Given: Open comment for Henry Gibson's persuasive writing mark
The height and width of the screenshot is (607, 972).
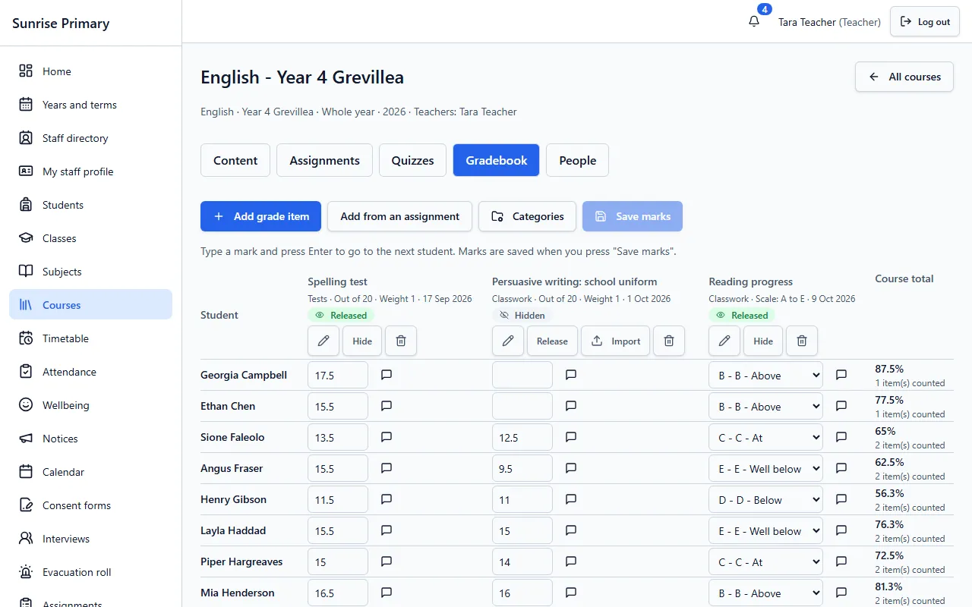Looking at the screenshot, I should [x=571, y=499].
